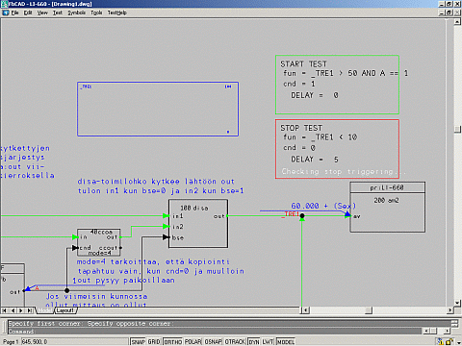Toggle GRID display in status bar

pos(154,342)
